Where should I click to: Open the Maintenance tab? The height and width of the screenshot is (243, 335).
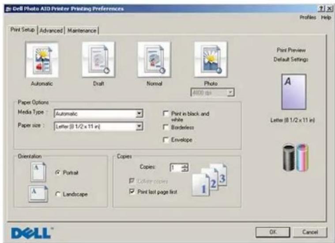[x=82, y=30]
